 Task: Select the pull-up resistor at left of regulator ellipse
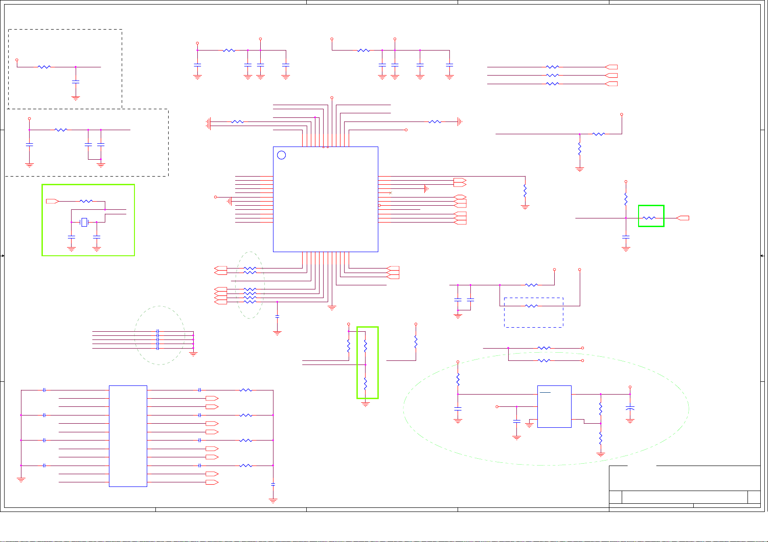point(458,380)
